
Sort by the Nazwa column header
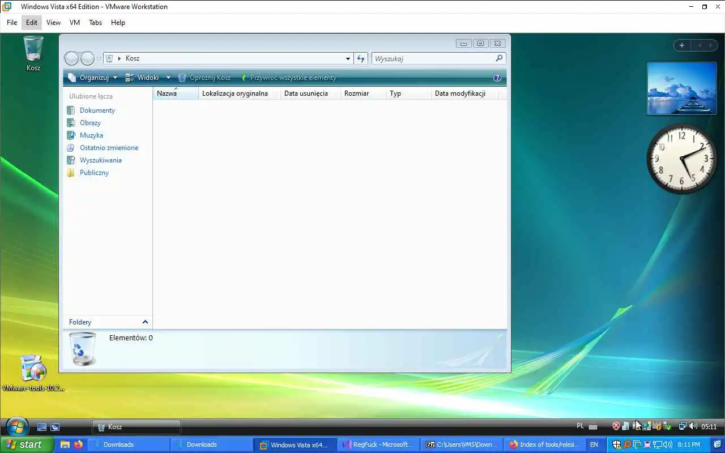[x=176, y=93]
